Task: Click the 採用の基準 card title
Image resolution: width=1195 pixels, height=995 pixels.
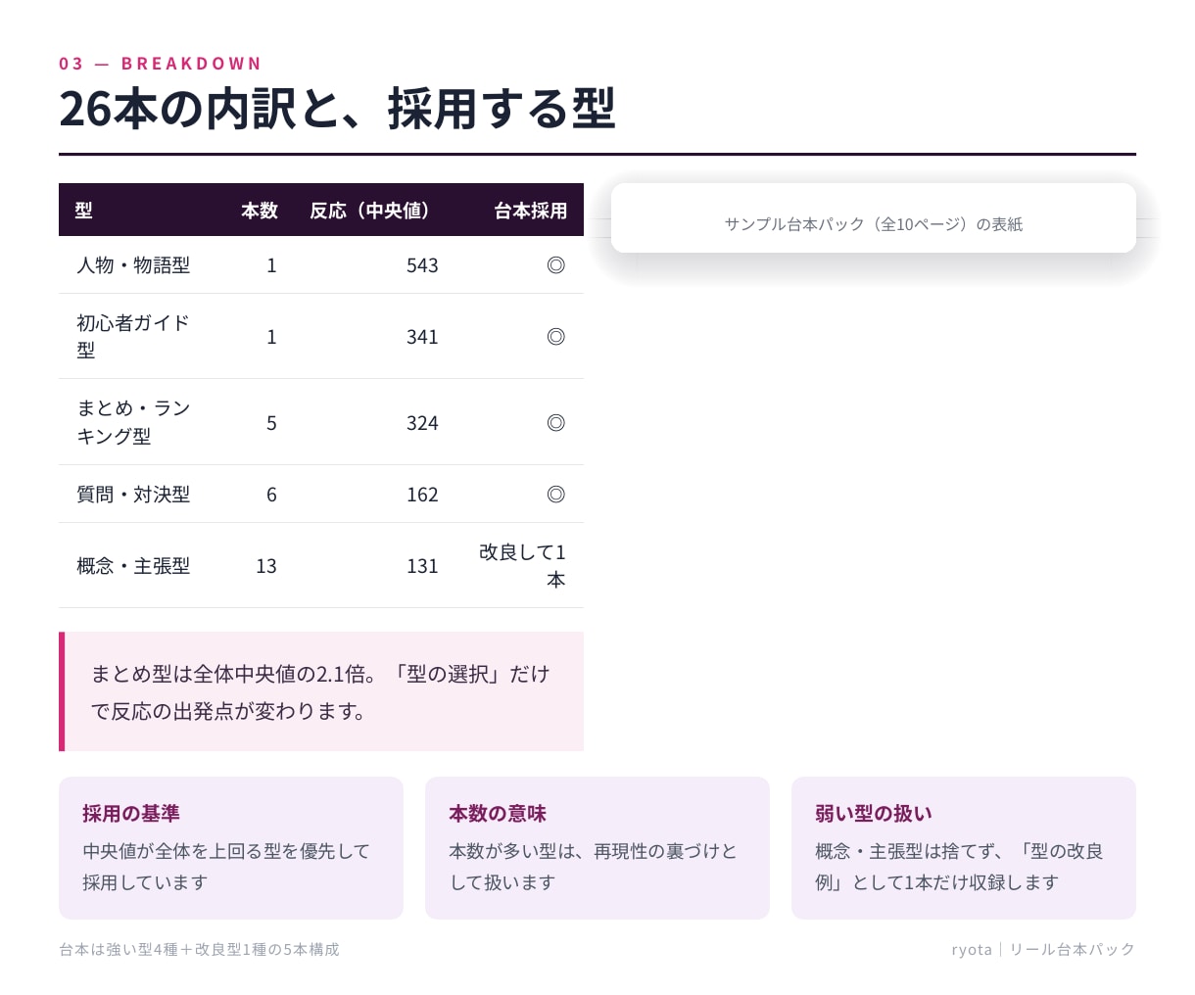Action: (x=131, y=814)
